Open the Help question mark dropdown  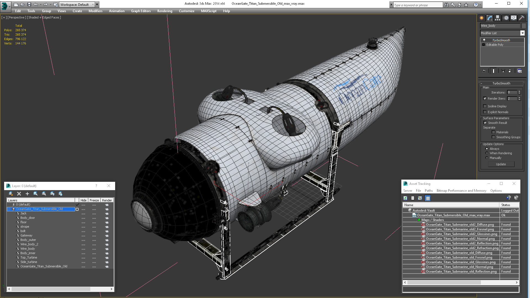click(480, 5)
